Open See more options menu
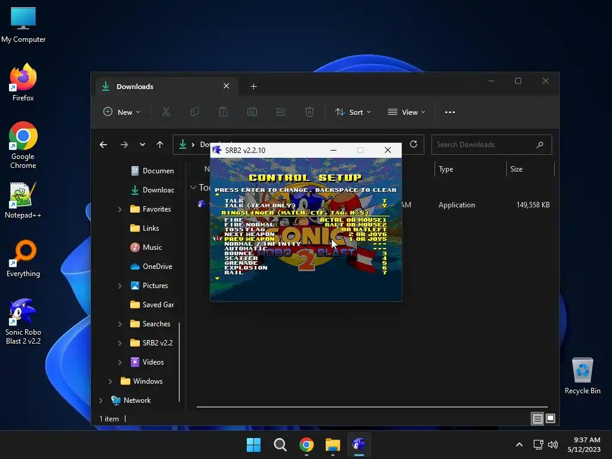The image size is (612, 459). pyautogui.click(x=449, y=112)
